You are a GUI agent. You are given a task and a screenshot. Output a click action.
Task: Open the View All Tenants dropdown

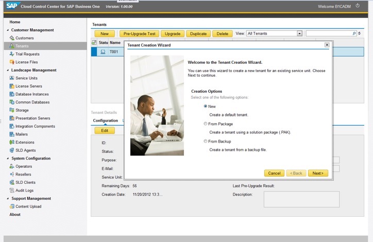coord(299,33)
